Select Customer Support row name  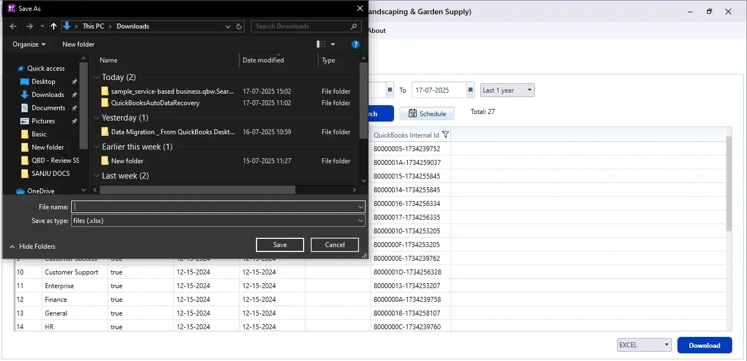[72, 272]
